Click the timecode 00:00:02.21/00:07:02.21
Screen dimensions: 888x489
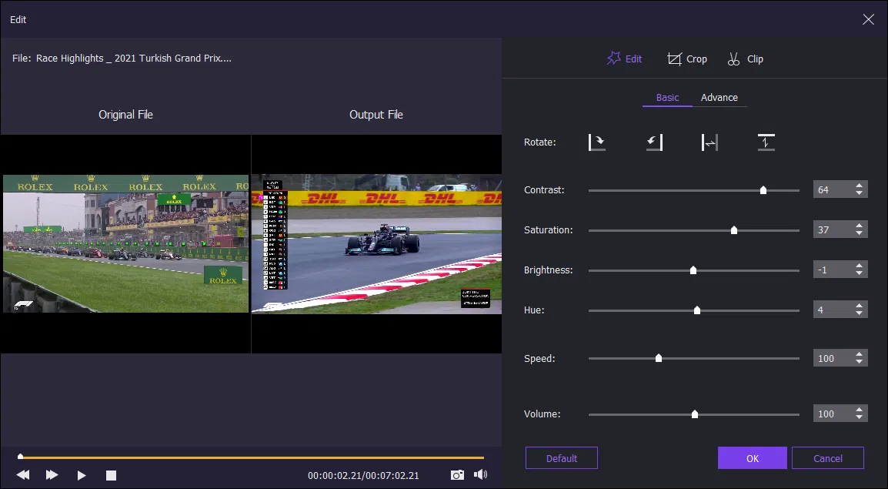tap(363, 475)
